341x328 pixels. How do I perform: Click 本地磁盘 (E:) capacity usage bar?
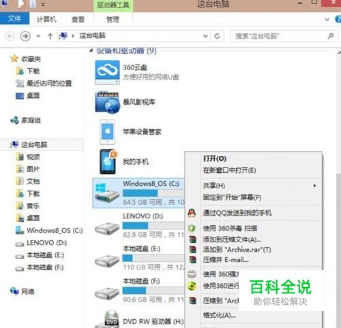pos(153,258)
